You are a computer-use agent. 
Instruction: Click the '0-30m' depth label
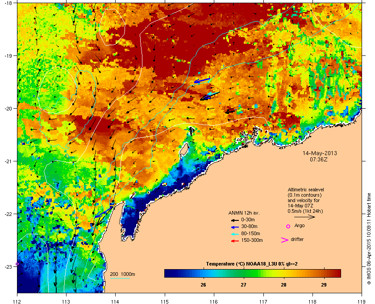(x=248, y=220)
